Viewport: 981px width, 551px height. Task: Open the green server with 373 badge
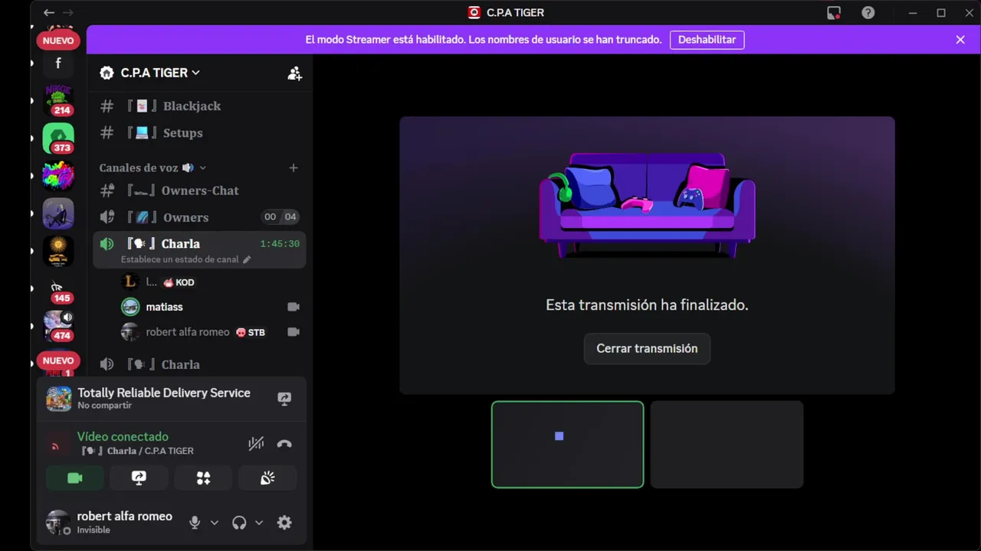[x=58, y=138]
